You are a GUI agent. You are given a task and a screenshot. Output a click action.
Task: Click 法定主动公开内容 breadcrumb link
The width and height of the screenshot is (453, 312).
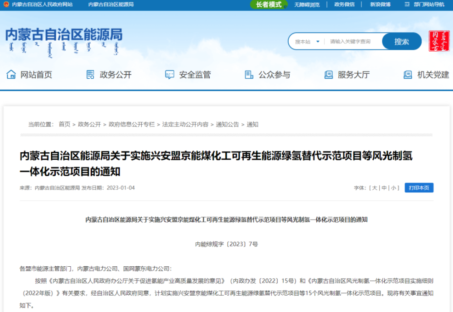click(185, 124)
